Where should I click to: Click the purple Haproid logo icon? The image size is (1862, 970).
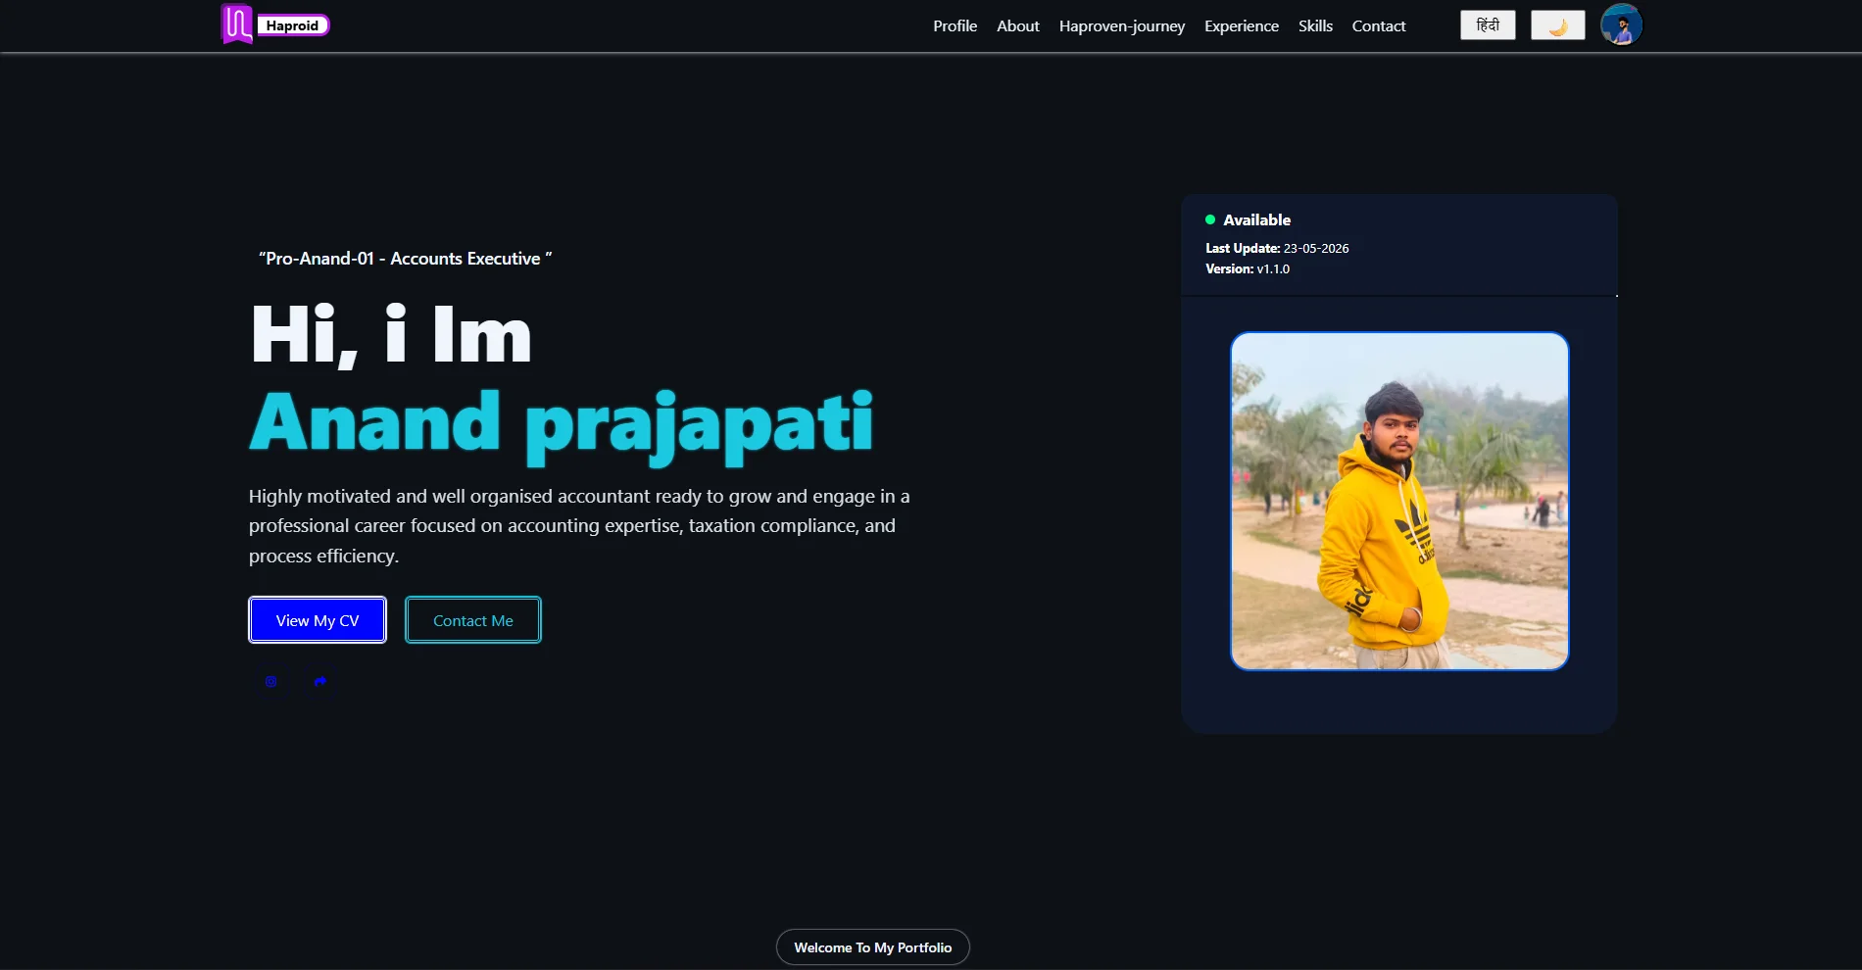point(236,24)
